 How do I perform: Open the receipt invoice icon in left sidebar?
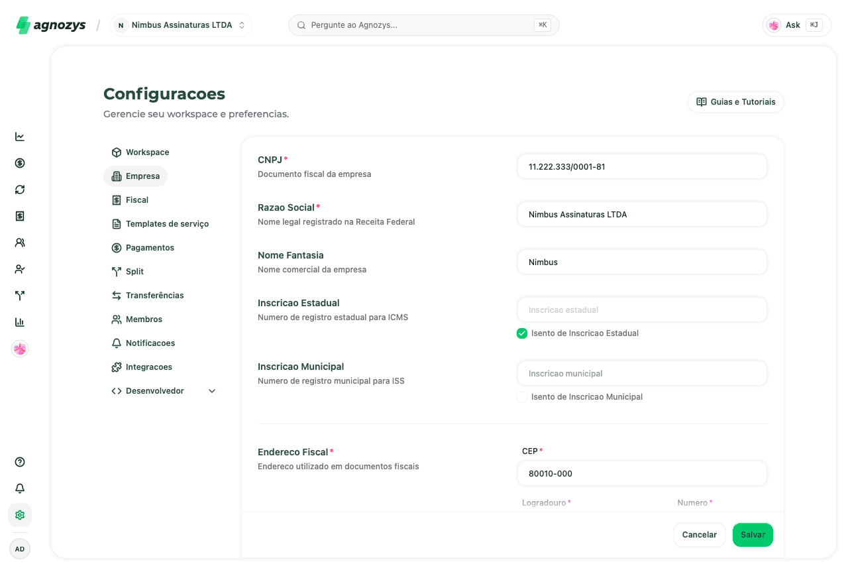(20, 216)
